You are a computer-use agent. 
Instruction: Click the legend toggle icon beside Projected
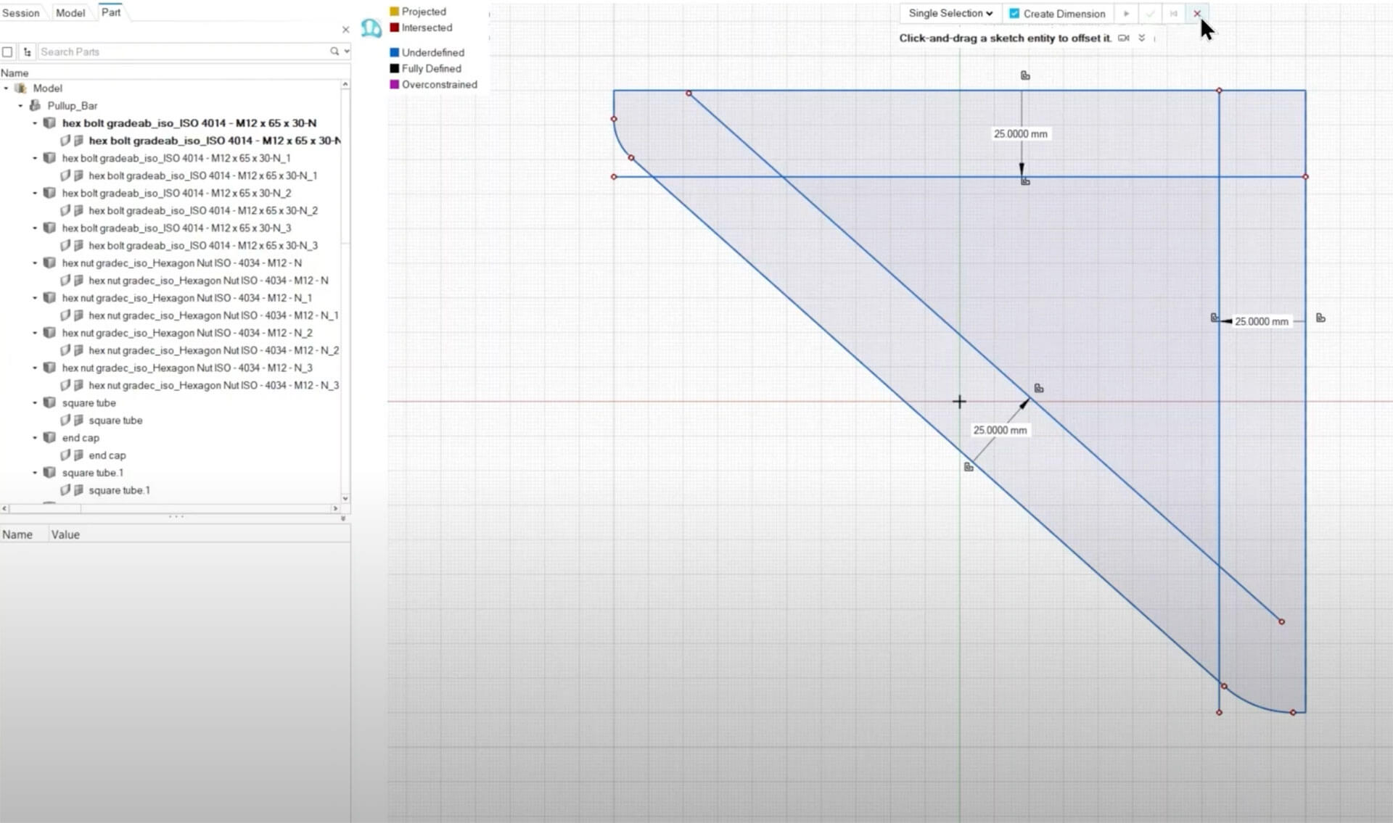pos(371,28)
